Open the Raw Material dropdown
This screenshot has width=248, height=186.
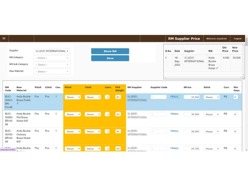pos(52,71)
